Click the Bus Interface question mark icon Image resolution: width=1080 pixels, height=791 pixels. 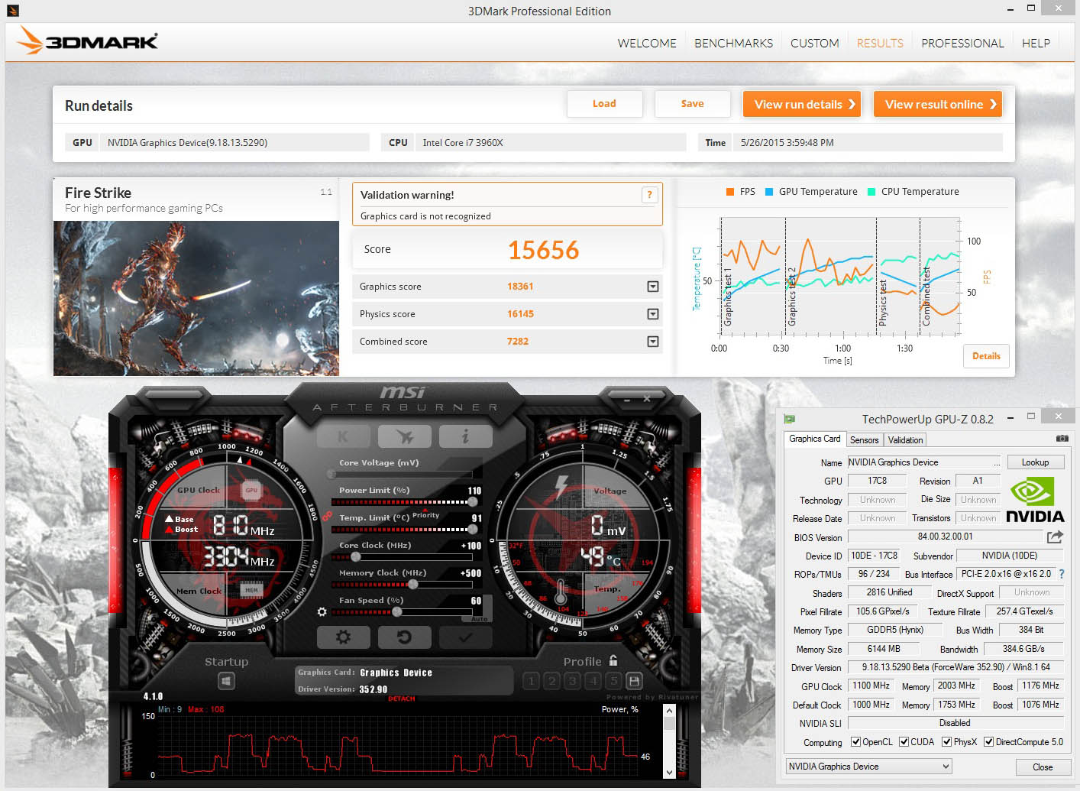tap(1061, 574)
